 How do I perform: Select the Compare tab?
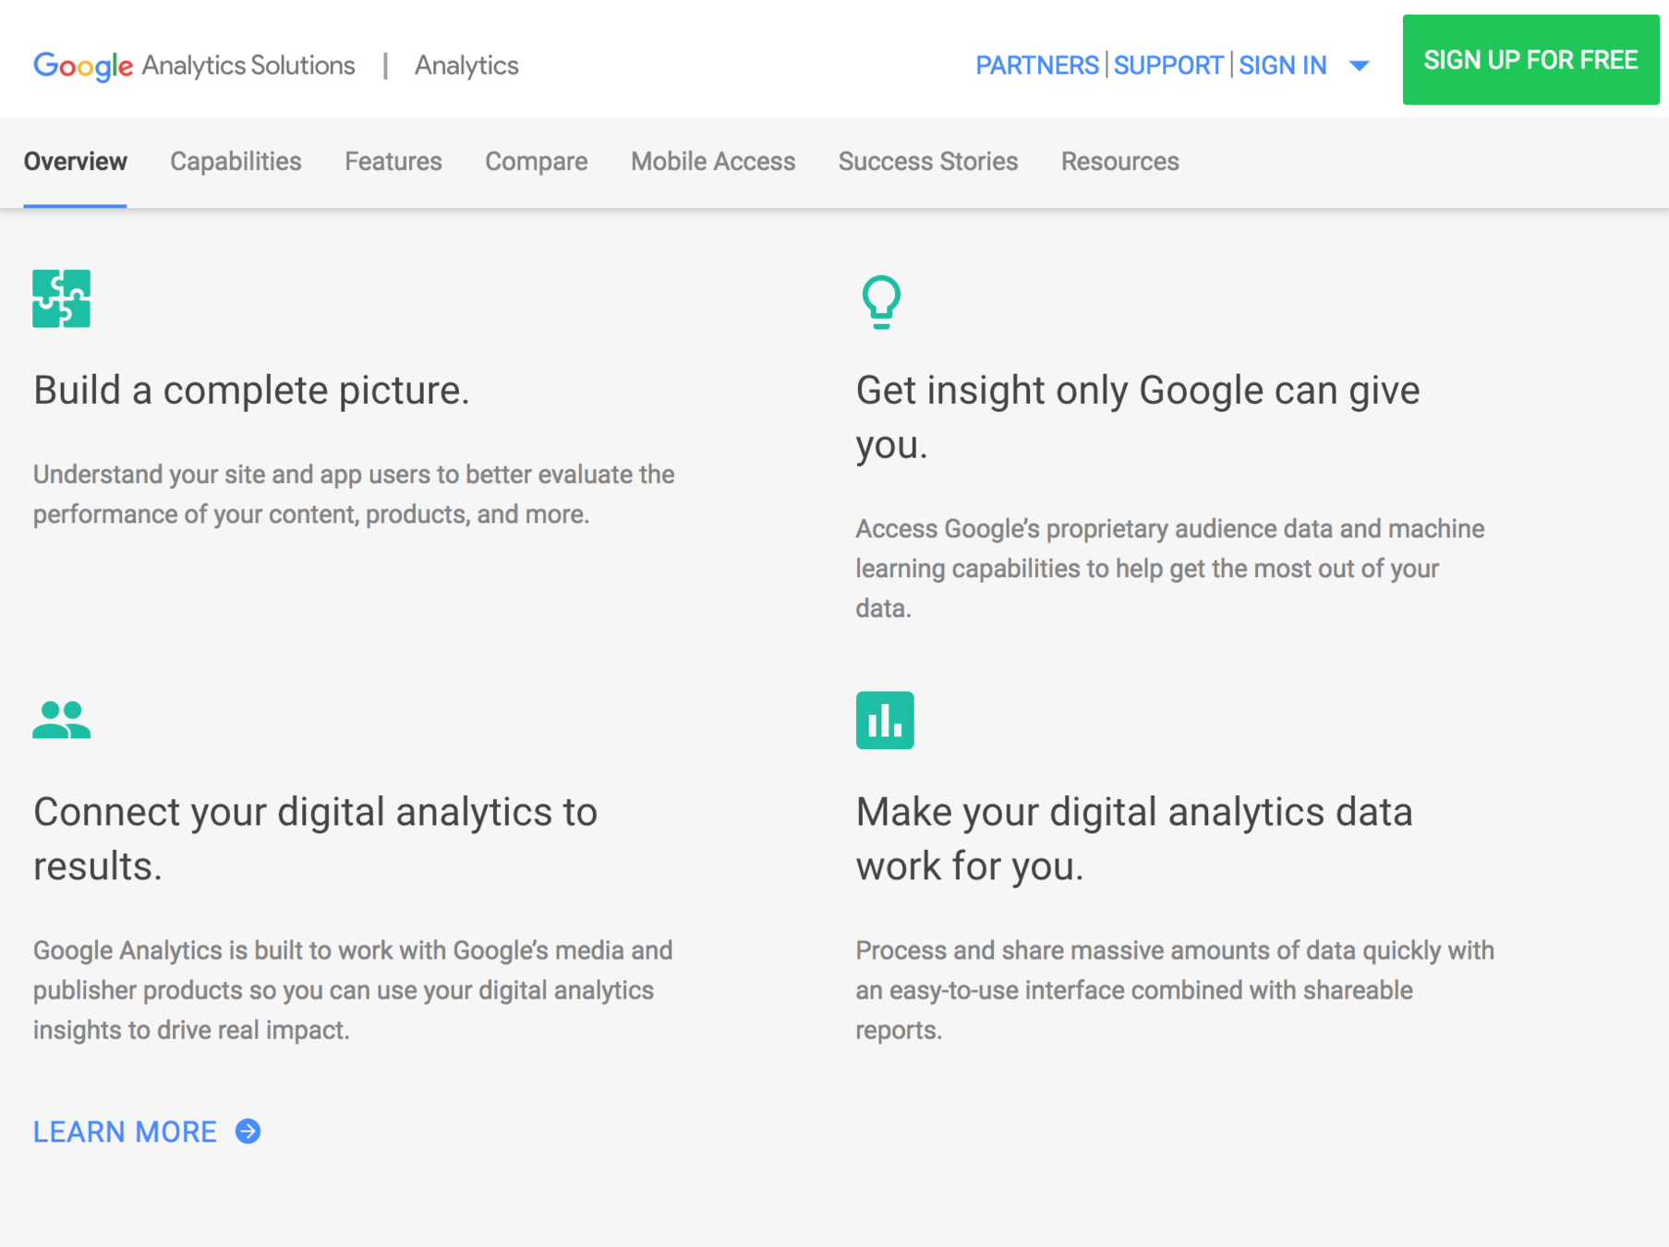pos(537,162)
